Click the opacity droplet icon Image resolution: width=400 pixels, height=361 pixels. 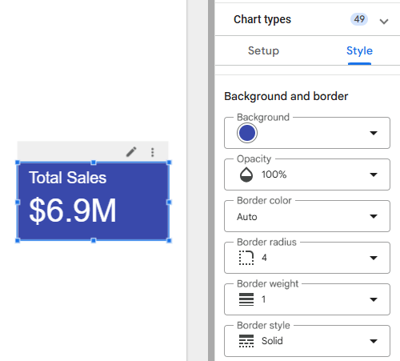point(246,174)
